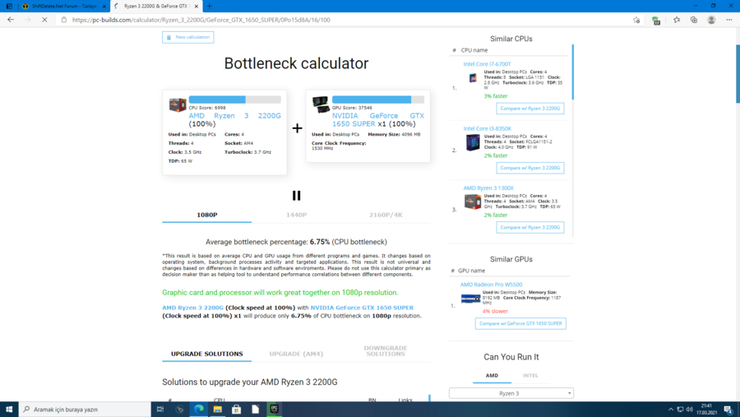Open AMD Ryzen 3 2200G card link
The image size is (740, 417).
pyautogui.click(x=234, y=116)
